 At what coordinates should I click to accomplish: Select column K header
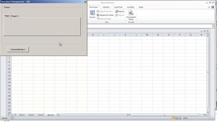(x=125, y=35)
